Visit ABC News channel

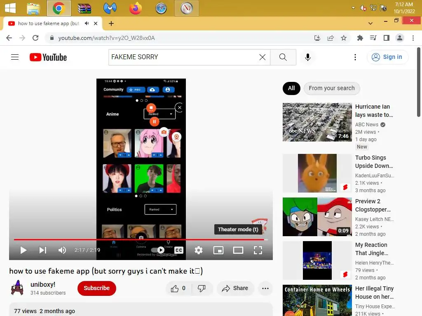click(x=366, y=124)
